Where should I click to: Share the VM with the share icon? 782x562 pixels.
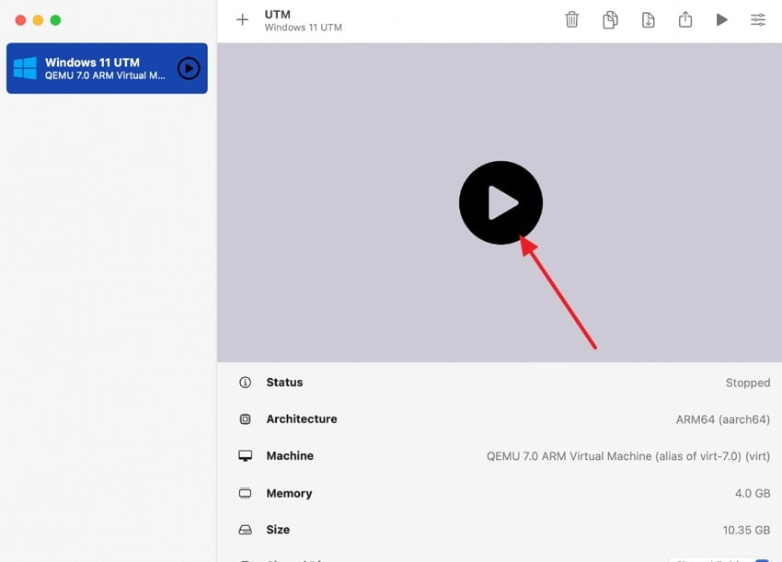(x=685, y=19)
